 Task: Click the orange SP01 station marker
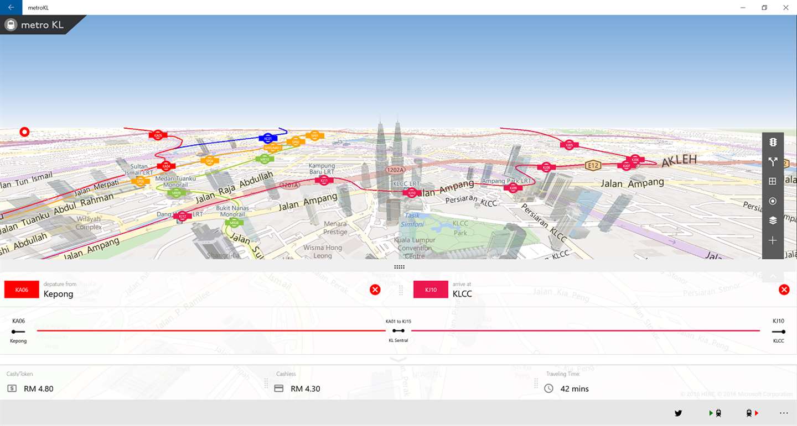click(314, 135)
